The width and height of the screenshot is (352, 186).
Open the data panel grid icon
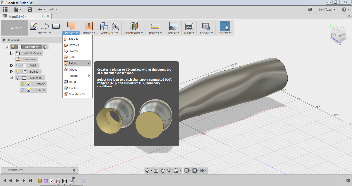[x=5, y=10]
